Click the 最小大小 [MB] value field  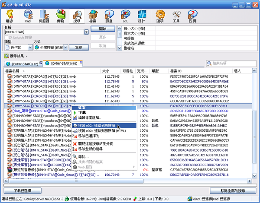[x=206, y=29]
